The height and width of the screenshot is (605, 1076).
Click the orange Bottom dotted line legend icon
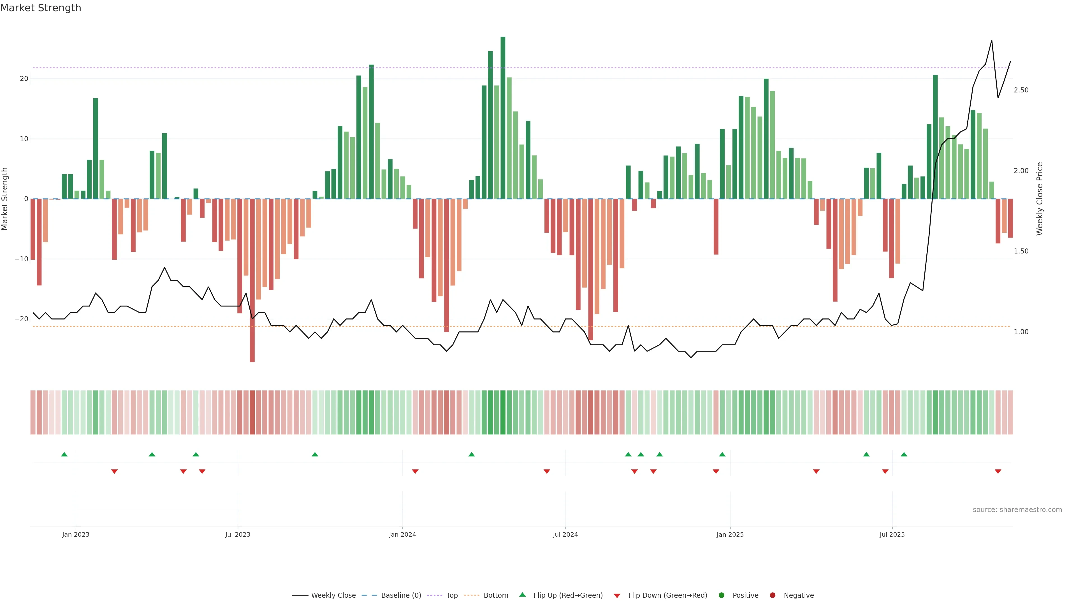click(472, 595)
